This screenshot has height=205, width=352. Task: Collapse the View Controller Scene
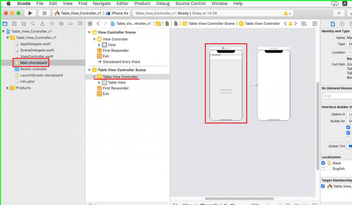(x=89, y=32)
